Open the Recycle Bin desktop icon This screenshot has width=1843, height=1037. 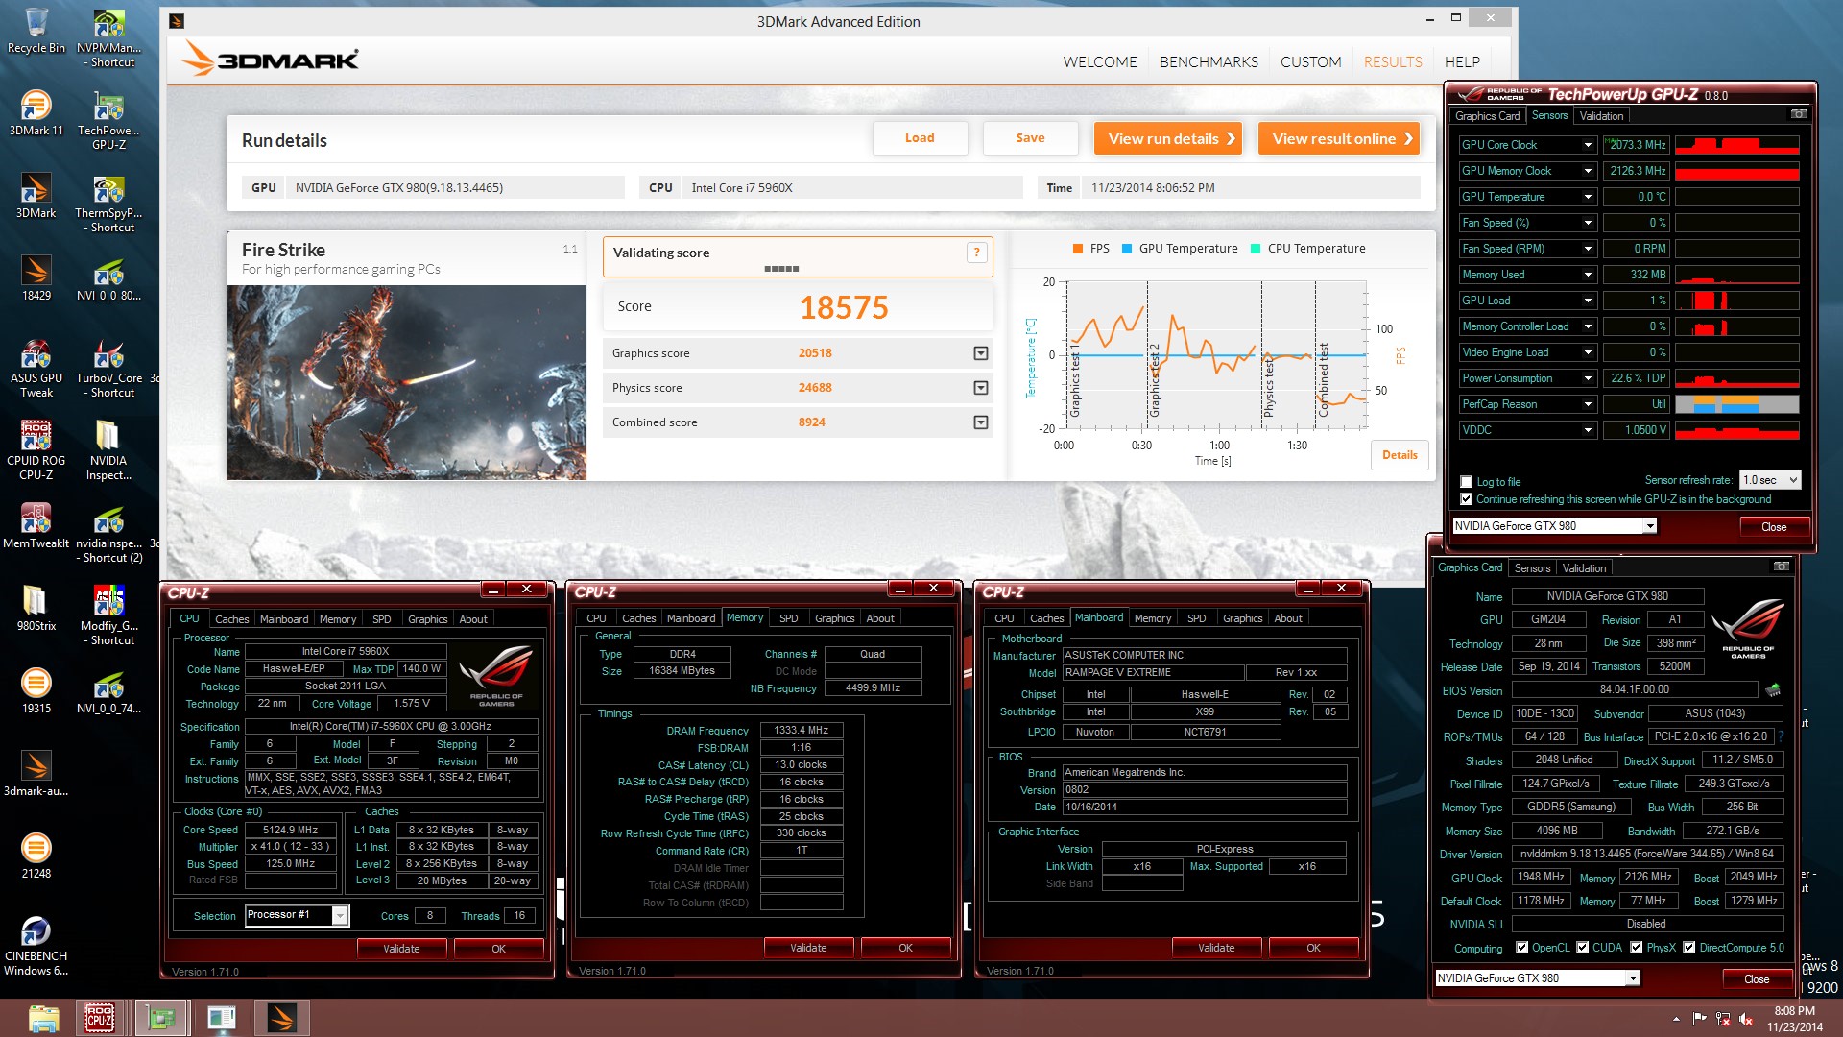pos(36,31)
